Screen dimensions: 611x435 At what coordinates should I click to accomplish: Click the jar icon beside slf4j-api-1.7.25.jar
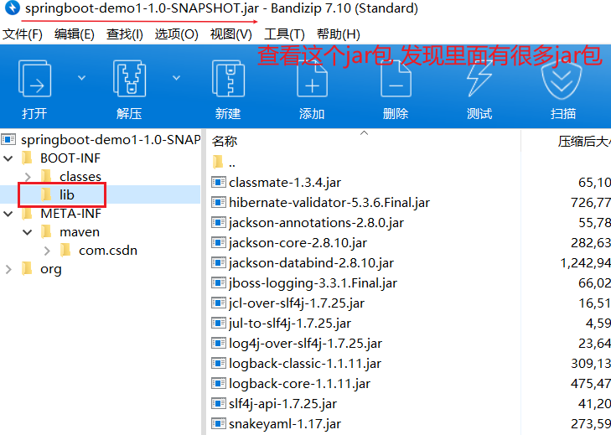tap(218, 403)
